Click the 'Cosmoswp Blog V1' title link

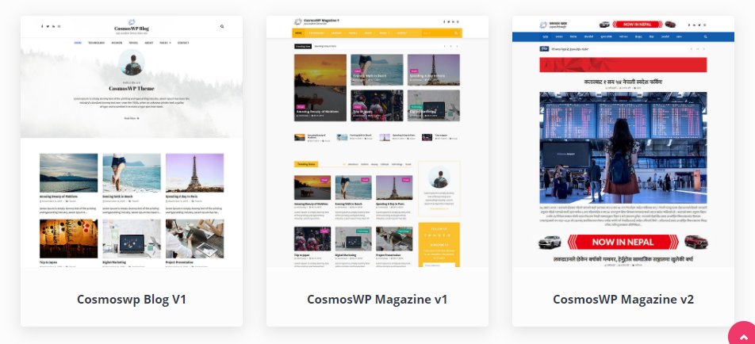point(132,300)
